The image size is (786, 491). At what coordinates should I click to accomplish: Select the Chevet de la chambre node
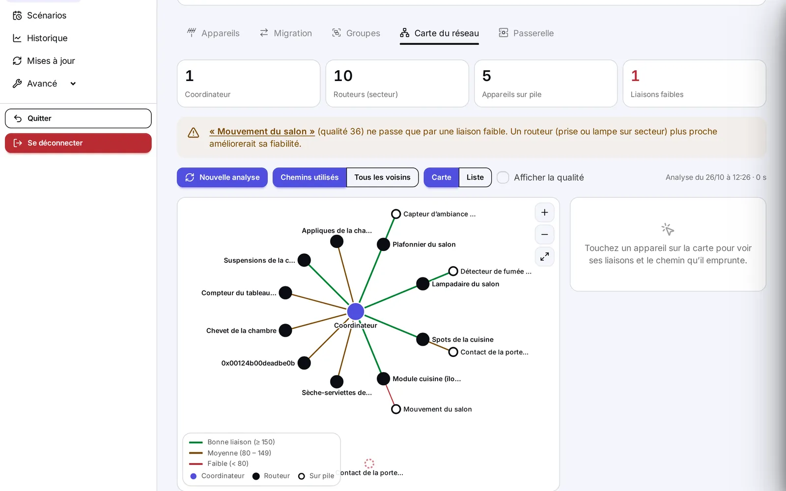click(285, 330)
